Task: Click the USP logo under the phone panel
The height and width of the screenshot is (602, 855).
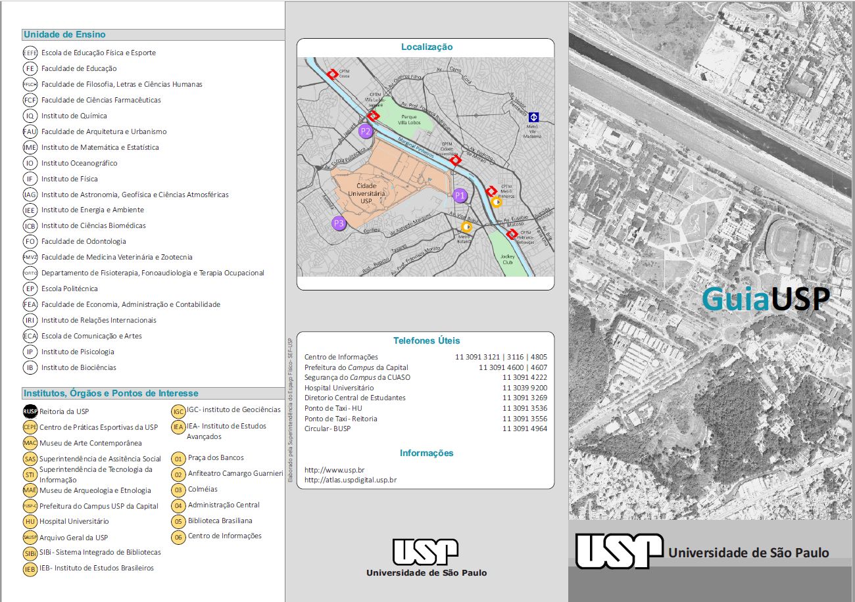Action: pos(426,552)
